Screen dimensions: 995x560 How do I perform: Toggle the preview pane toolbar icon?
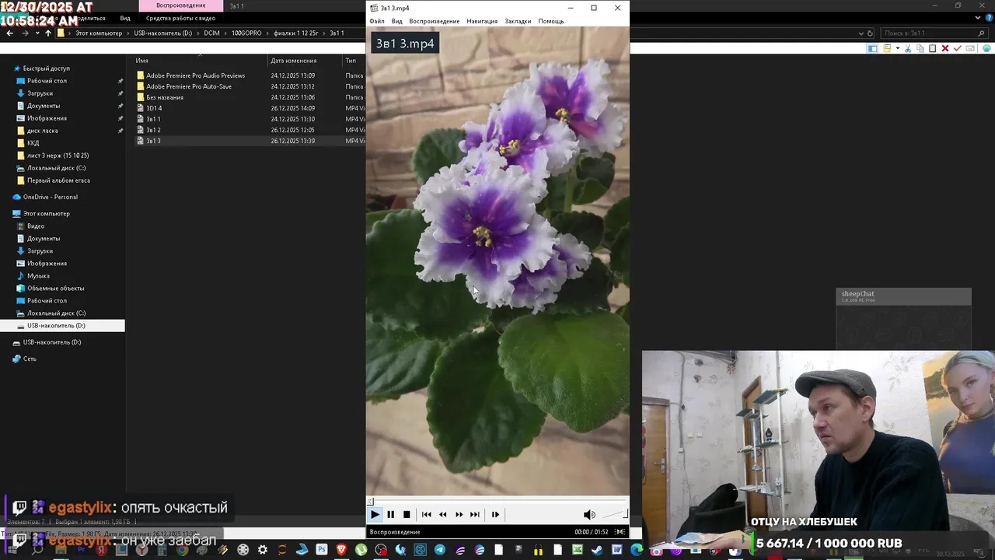click(872, 48)
